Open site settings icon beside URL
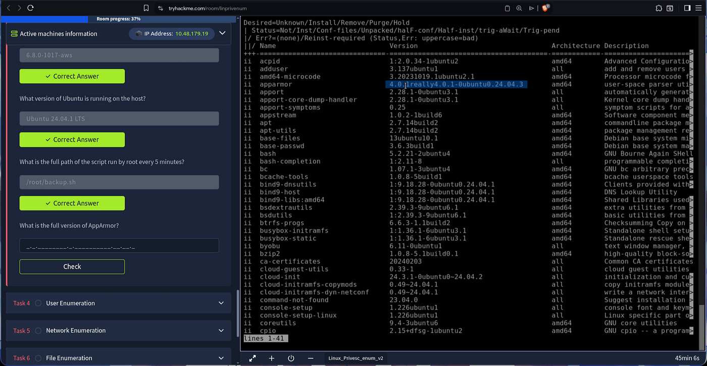This screenshot has width=707, height=366. tap(161, 8)
